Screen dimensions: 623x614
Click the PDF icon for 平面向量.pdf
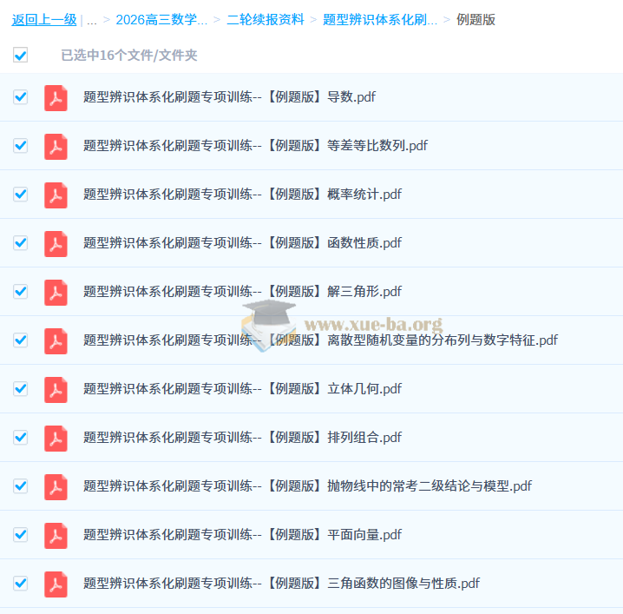click(56, 535)
